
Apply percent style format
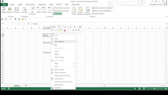(75, 27)
